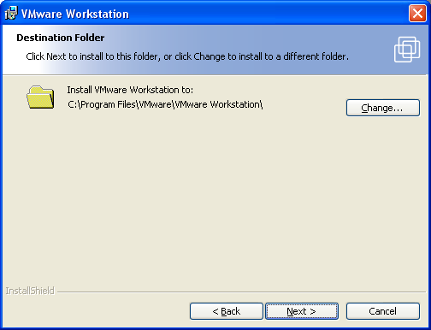Click the installer icon in the title bar
Image resolution: width=431 pixels, height=330 pixels.
click(x=11, y=13)
